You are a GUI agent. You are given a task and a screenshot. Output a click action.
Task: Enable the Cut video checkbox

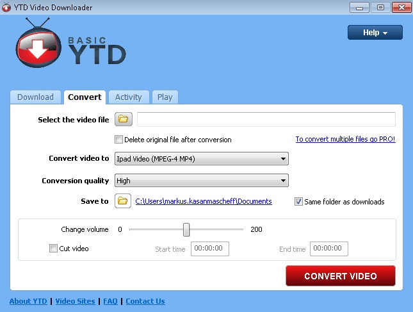pos(53,248)
